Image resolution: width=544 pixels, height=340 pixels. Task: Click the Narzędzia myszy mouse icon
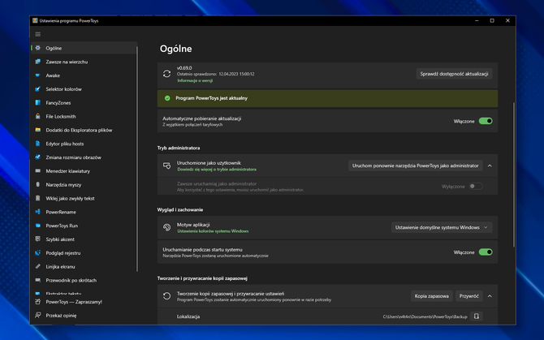38,185
